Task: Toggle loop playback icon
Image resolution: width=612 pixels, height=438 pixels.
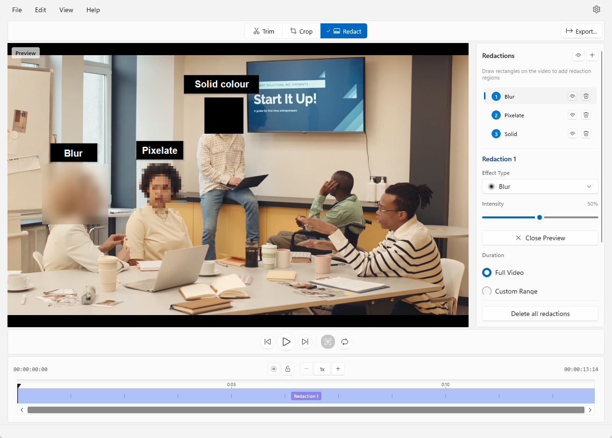Action: tap(345, 342)
